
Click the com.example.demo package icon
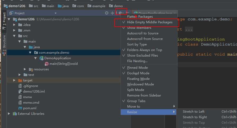(36, 53)
